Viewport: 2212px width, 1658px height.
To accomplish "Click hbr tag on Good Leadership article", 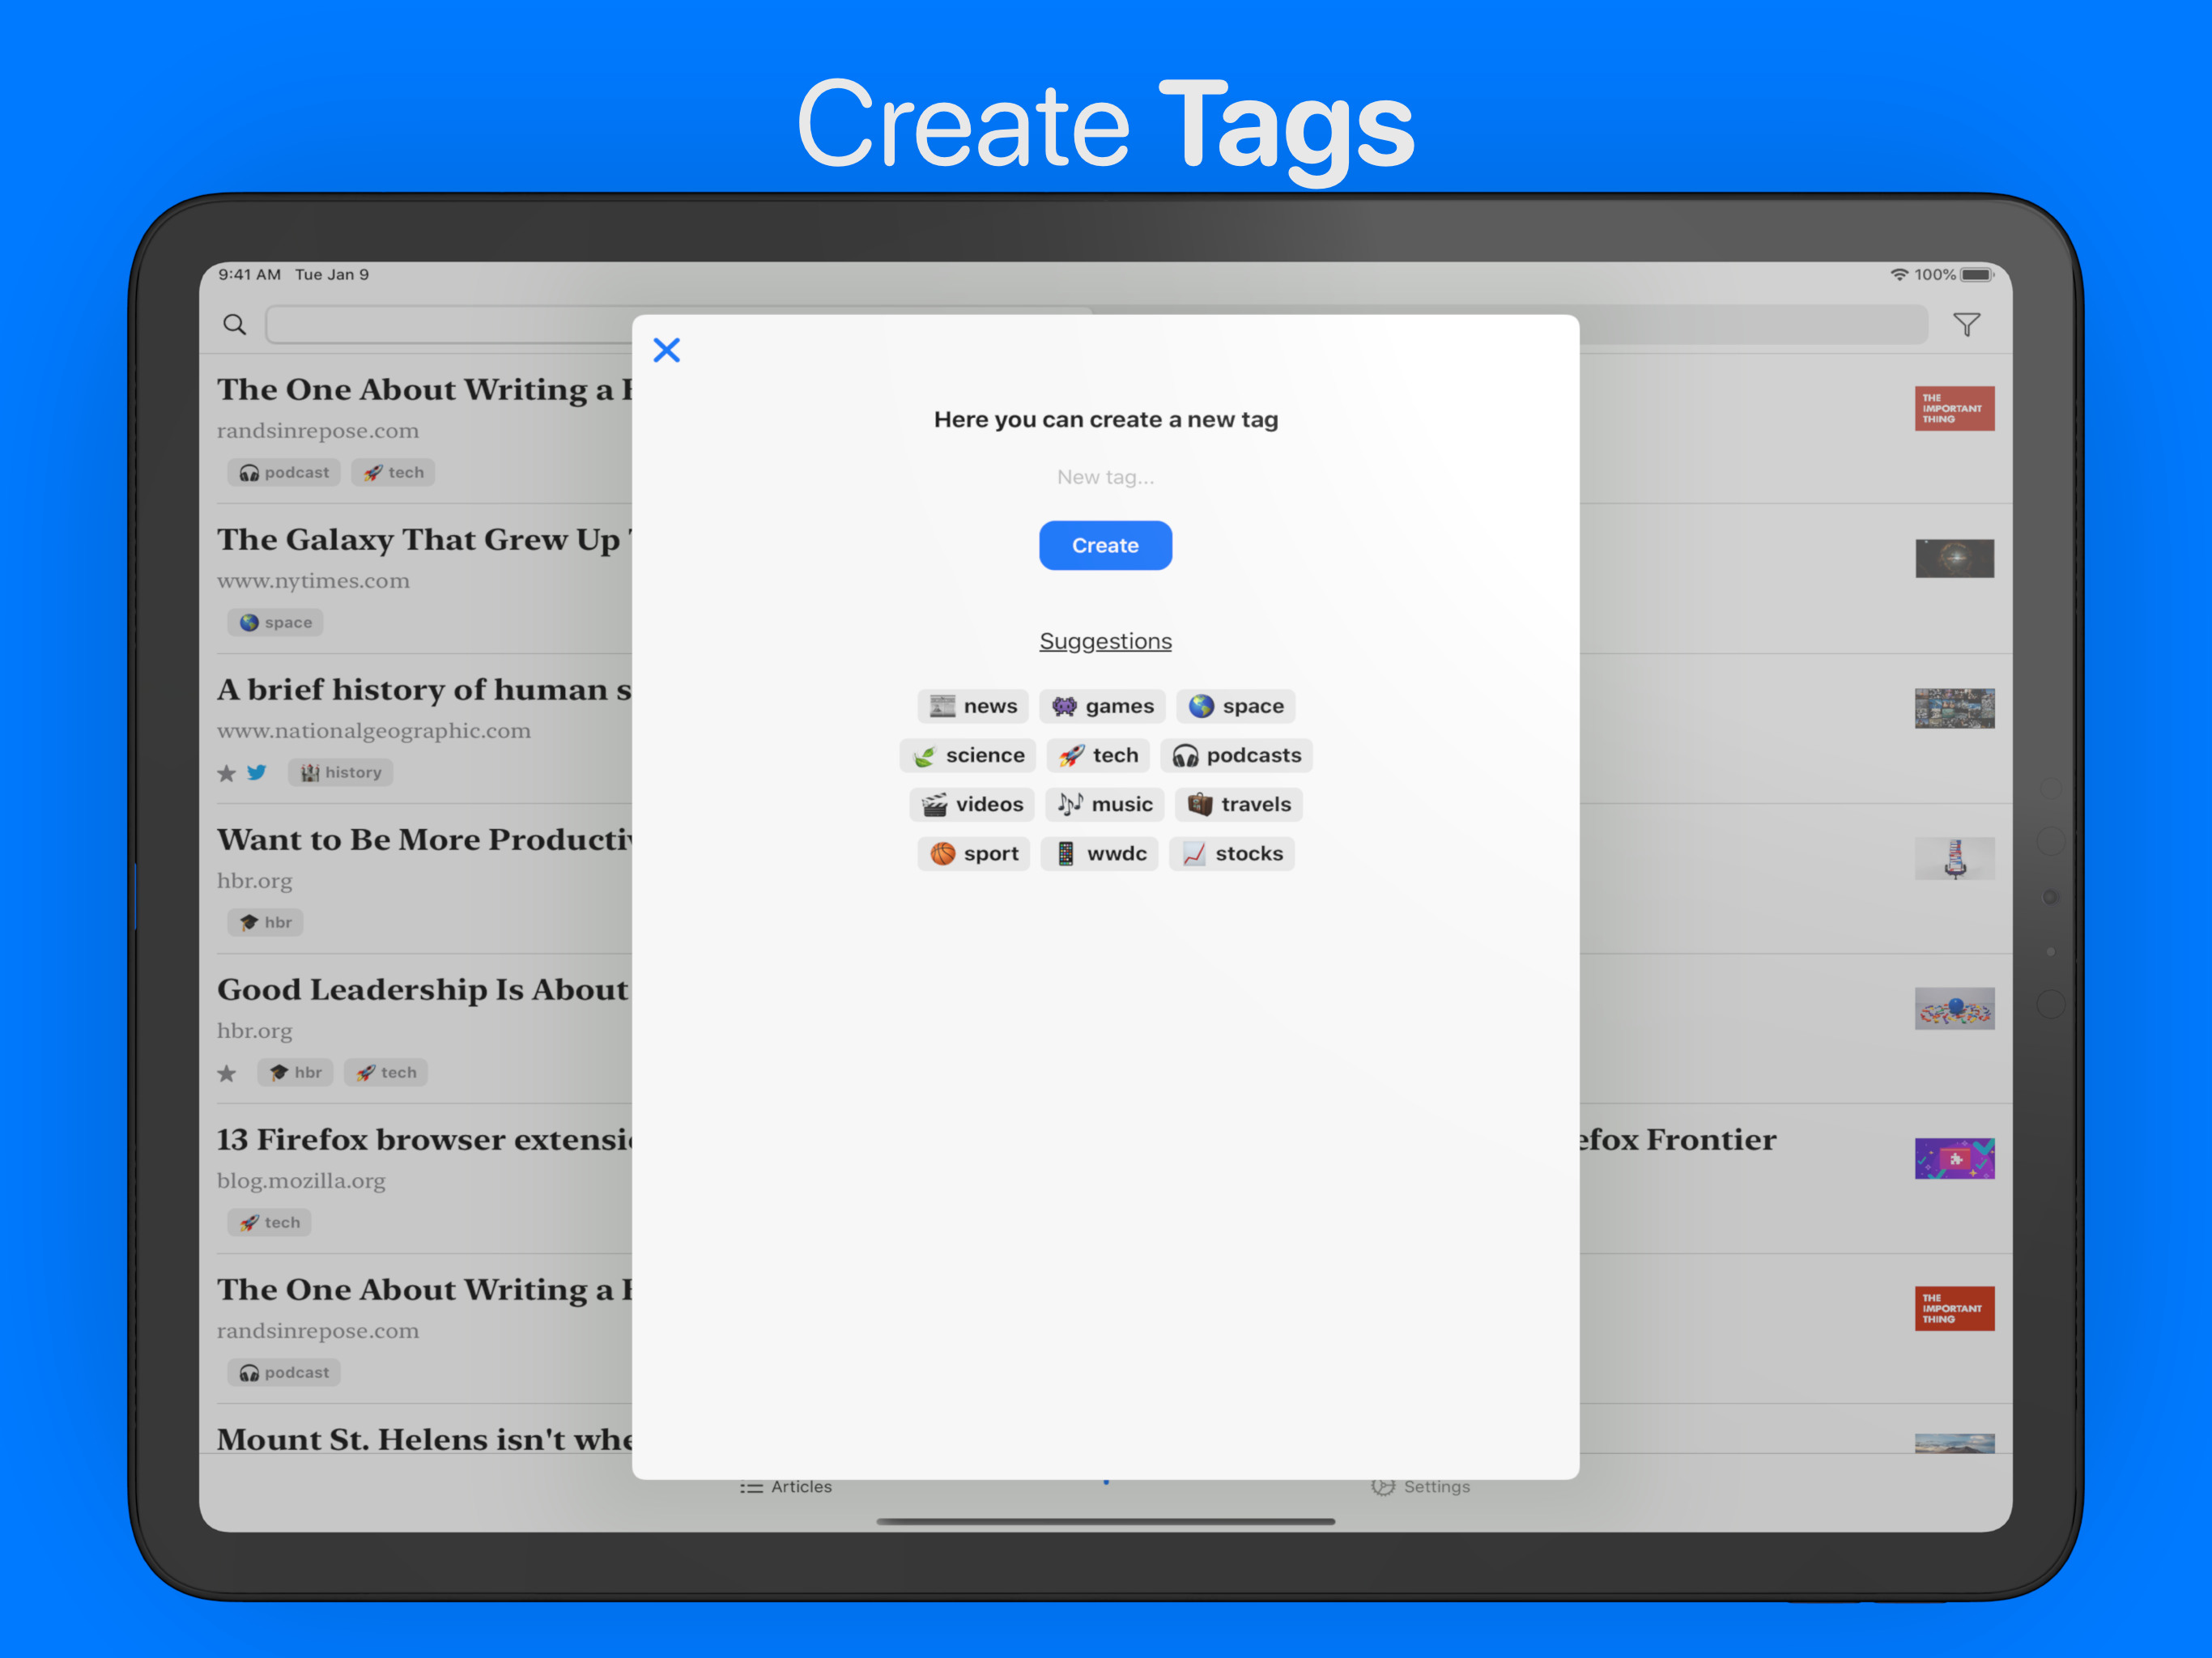I will pyautogui.click(x=295, y=1072).
